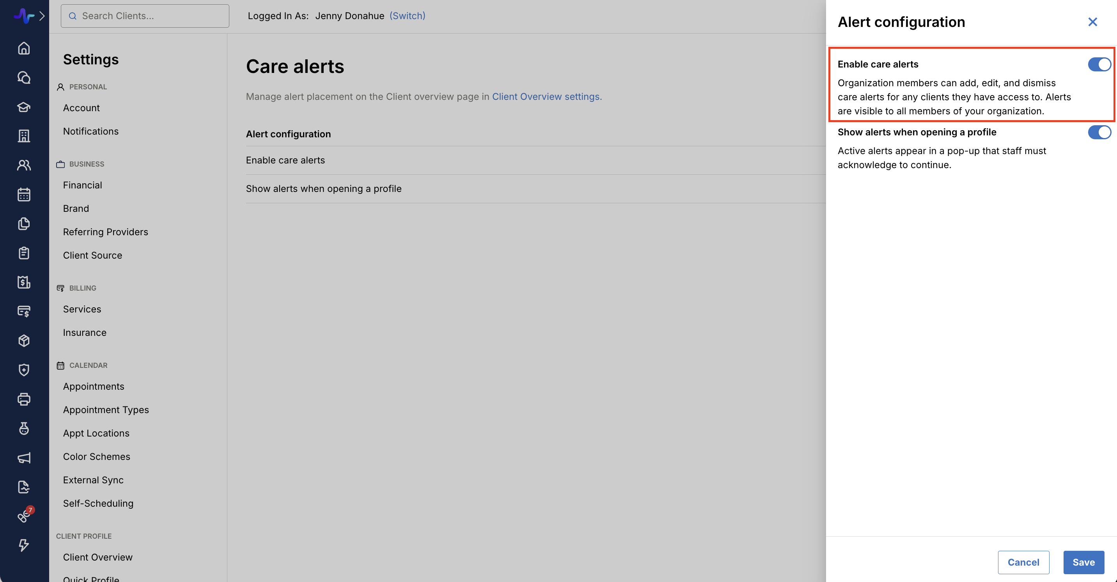
Task: Open the printer icon in the sidebar
Action: point(24,399)
